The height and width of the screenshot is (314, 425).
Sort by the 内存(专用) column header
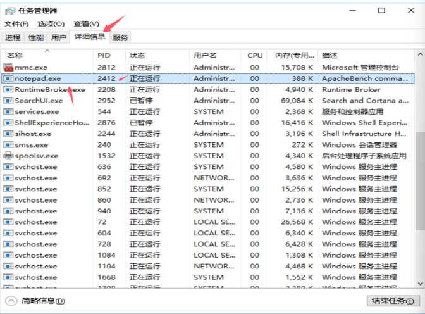click(292, 55)
